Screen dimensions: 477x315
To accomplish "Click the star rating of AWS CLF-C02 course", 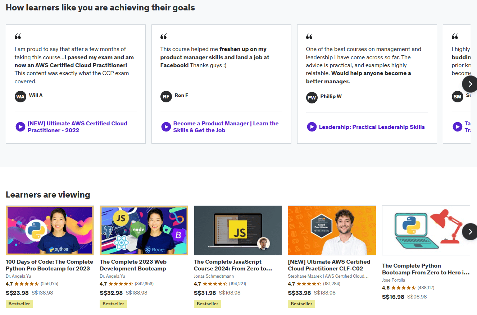I will point(309,284).
